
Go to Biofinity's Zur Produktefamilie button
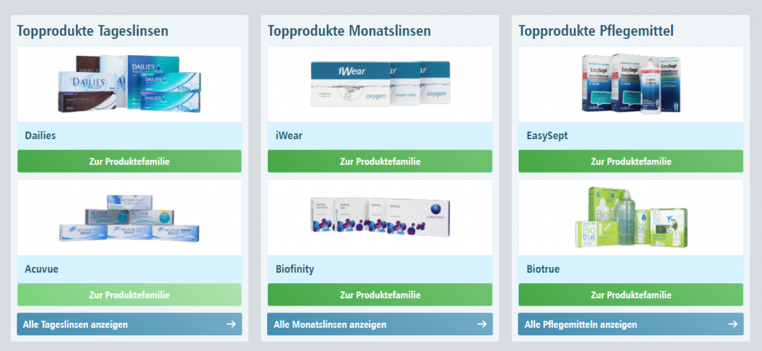pos(380,294)
